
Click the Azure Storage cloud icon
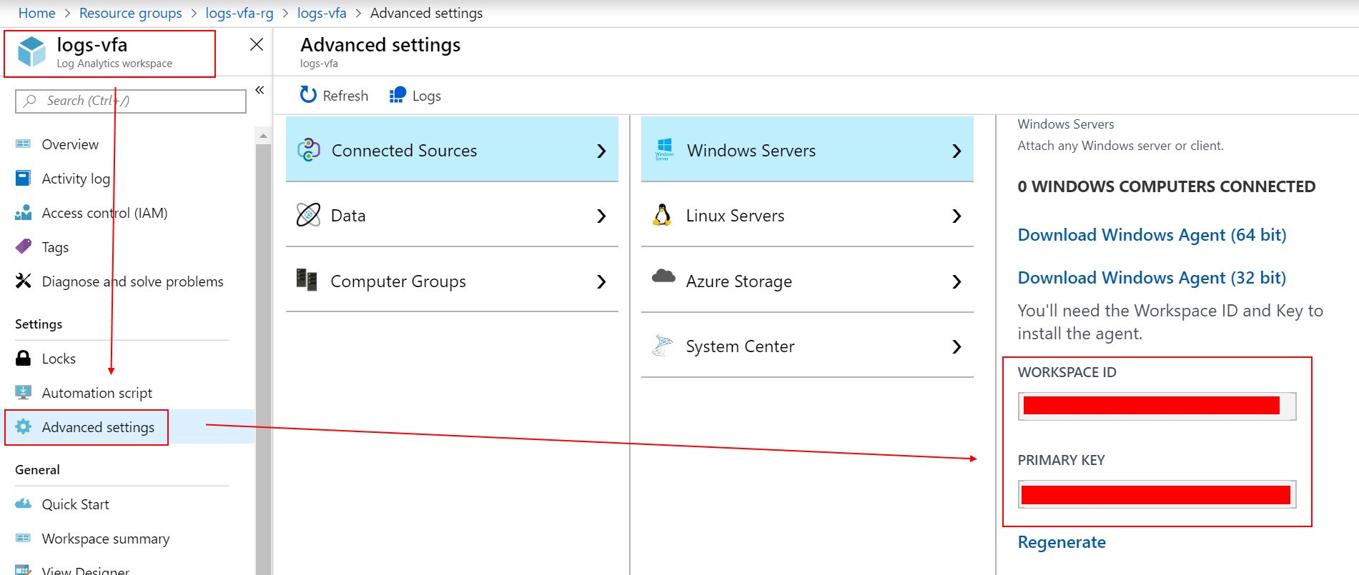[663, 276]
